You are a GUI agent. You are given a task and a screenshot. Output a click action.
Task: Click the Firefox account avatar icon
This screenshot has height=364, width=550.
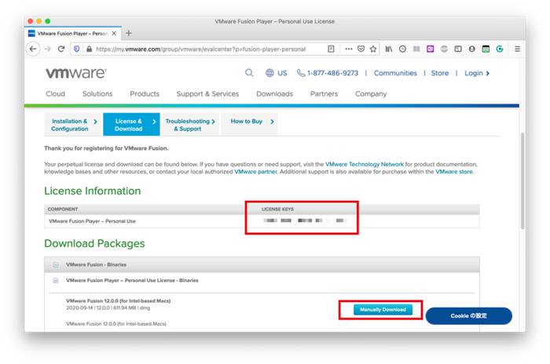471,49
